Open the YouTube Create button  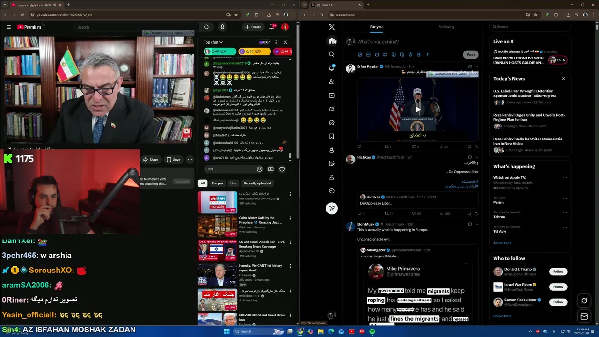(253, 27)
